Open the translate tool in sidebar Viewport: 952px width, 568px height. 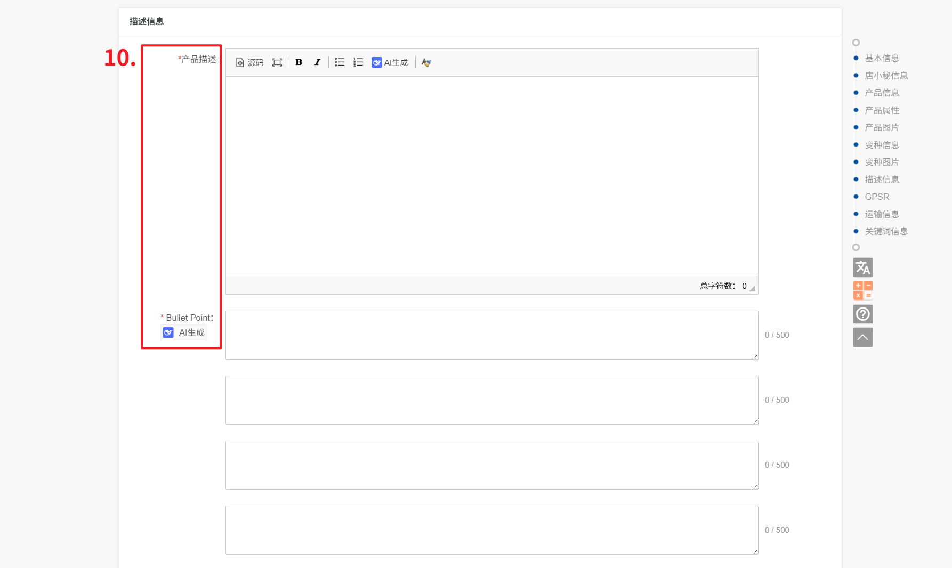click(x=862, y=267)
